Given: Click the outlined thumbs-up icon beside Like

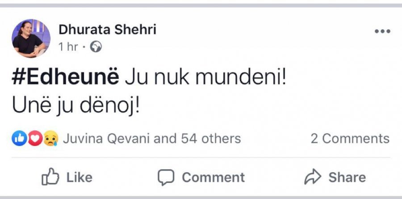Looking at the screenshot, I should point(50,178).
